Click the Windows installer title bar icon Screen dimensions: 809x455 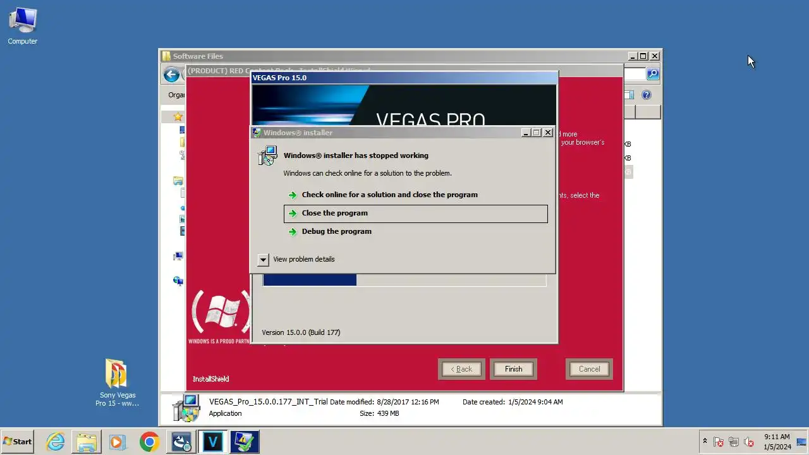coord(257,133)
